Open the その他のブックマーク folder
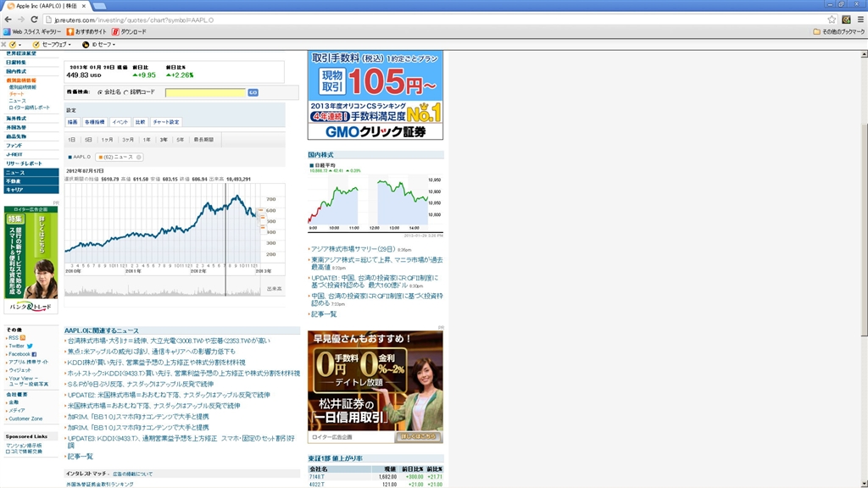This screenshot has width=868, height=488. [x=838, y=31]
